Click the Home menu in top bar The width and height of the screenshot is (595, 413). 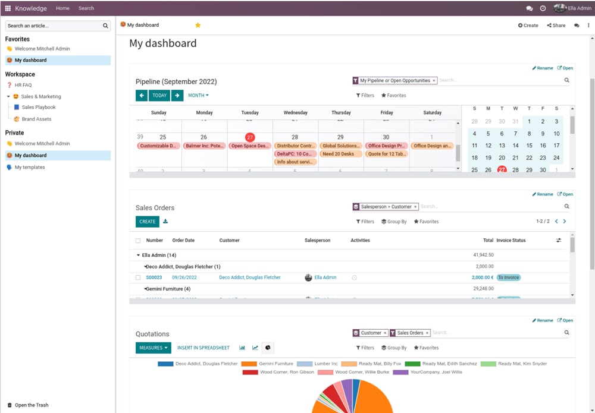coord(63,8)
